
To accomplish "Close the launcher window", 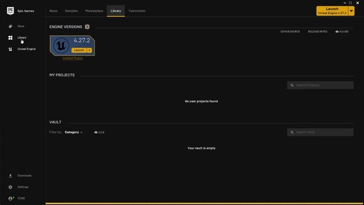I will pos(358,3).
